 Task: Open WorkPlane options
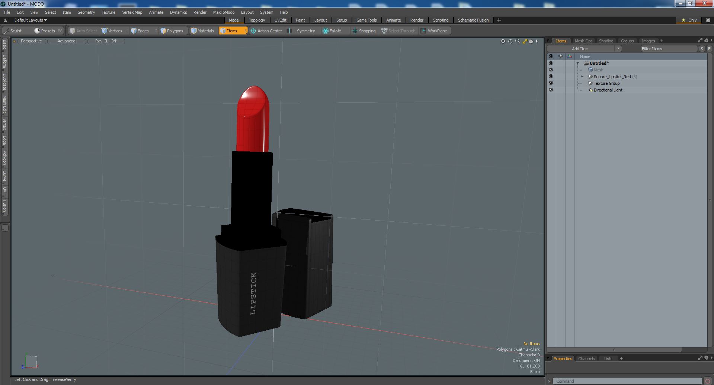coord(434,31)
